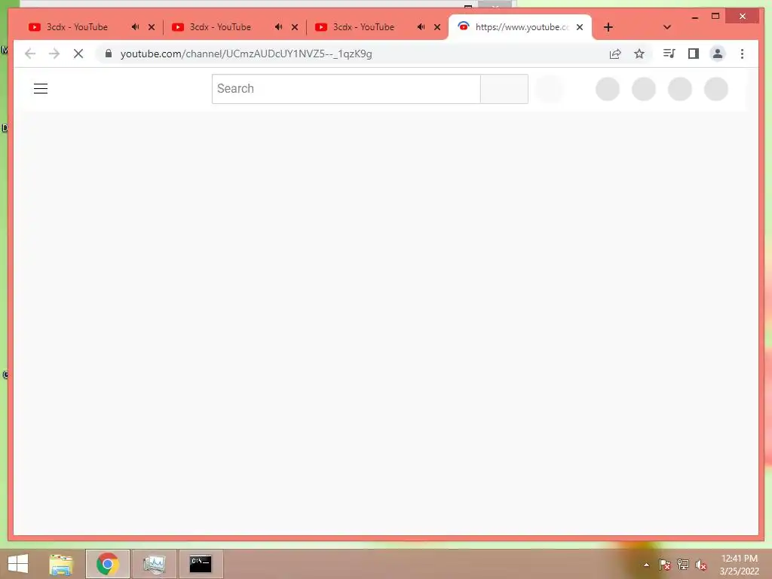Toggle Chrome side panel
The width and height of the screenshot is (772, 579).
point(694,54)
